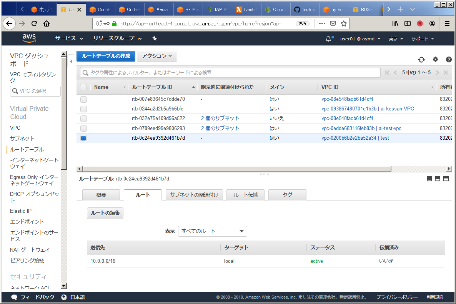The height and width of the screenshot is (304, 456).
Task: Click ルートの編集 button
Action: [105, 213]
